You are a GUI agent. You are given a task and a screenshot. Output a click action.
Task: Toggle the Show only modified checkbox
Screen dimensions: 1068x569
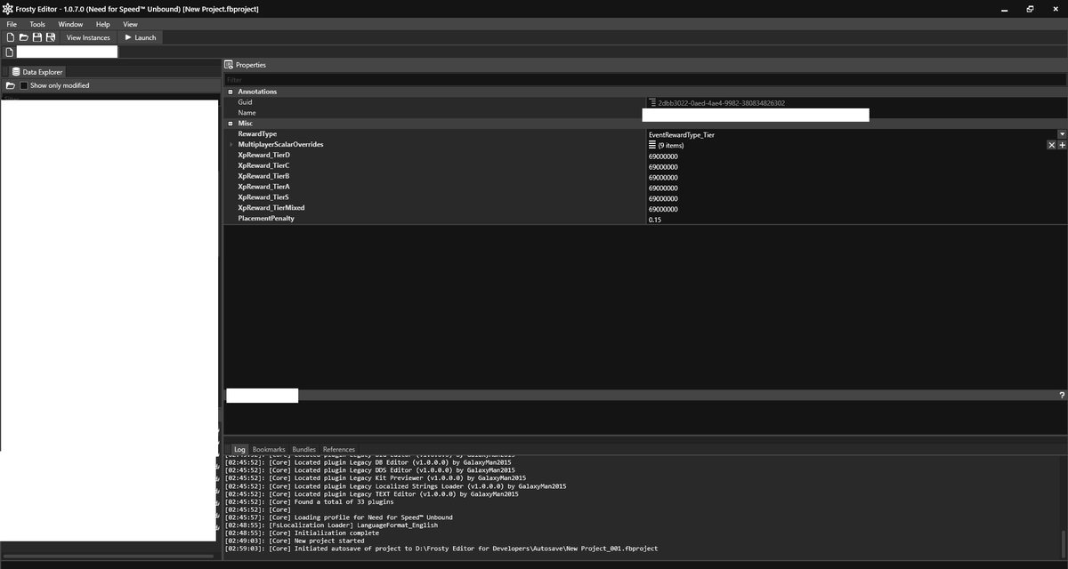pos(25,85)
